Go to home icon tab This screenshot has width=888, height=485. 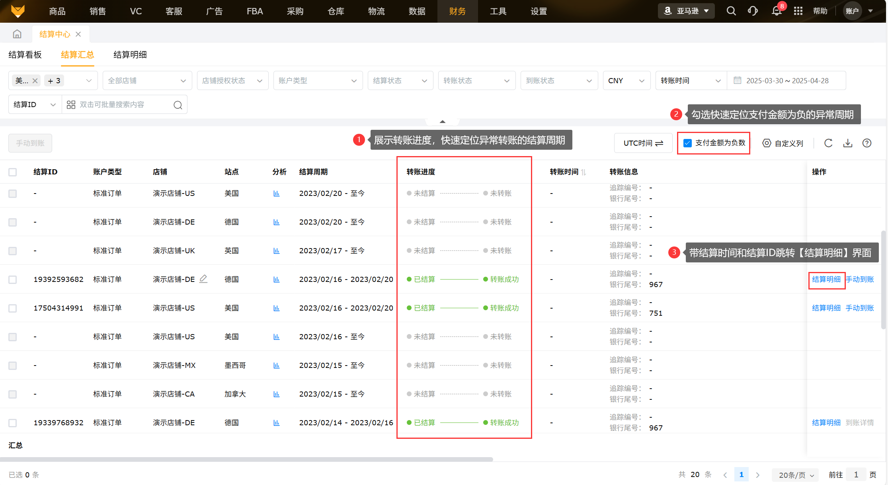click(17, 34)
